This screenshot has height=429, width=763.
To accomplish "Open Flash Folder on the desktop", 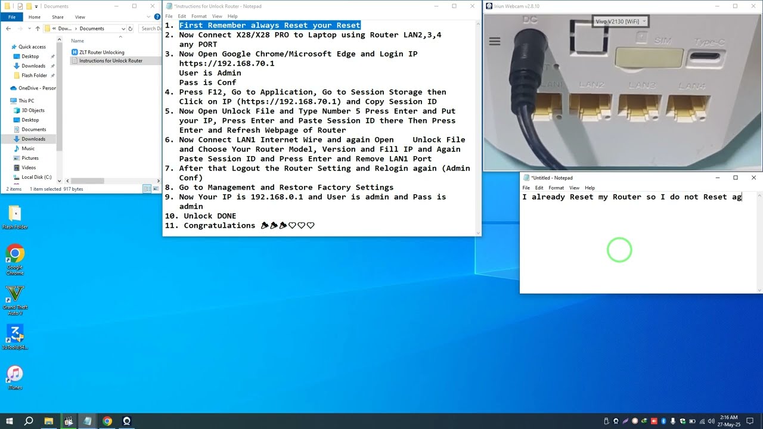I will (x=15, y=217).
